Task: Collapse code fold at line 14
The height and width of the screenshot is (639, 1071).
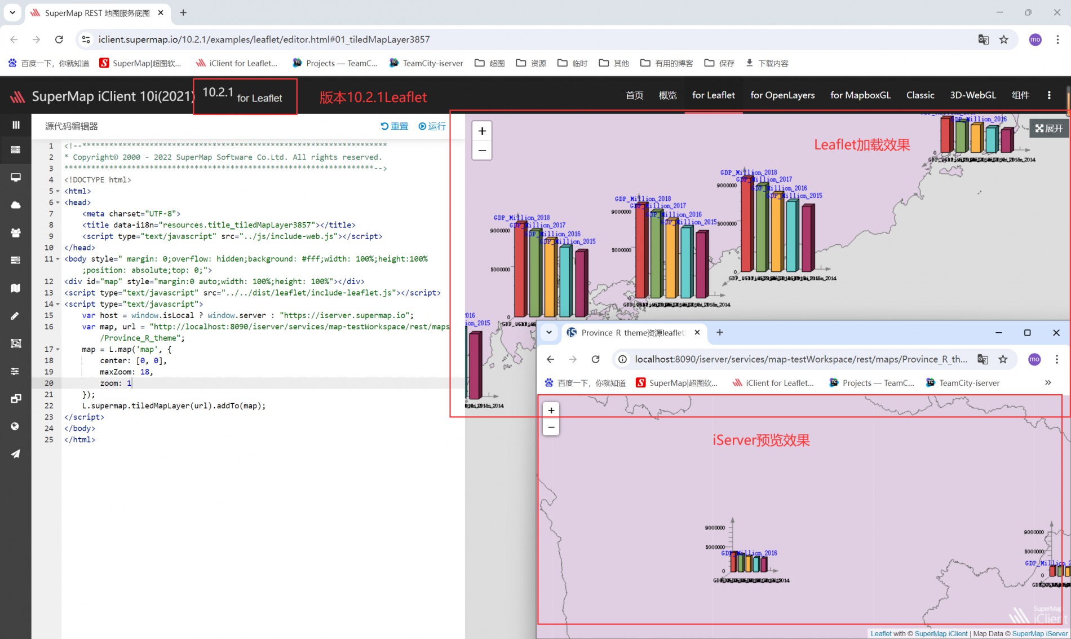Action: click(57, 304)
